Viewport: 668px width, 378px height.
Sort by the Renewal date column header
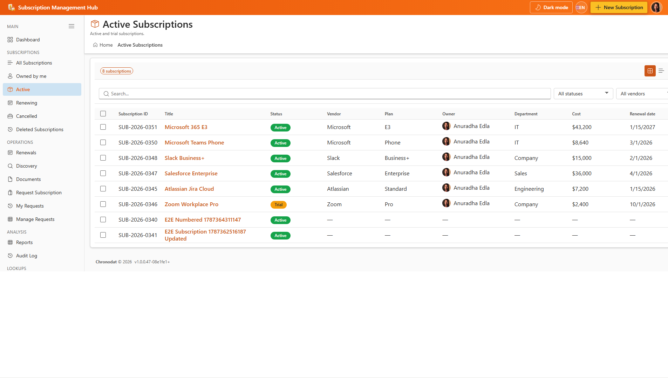pos(642,114)
